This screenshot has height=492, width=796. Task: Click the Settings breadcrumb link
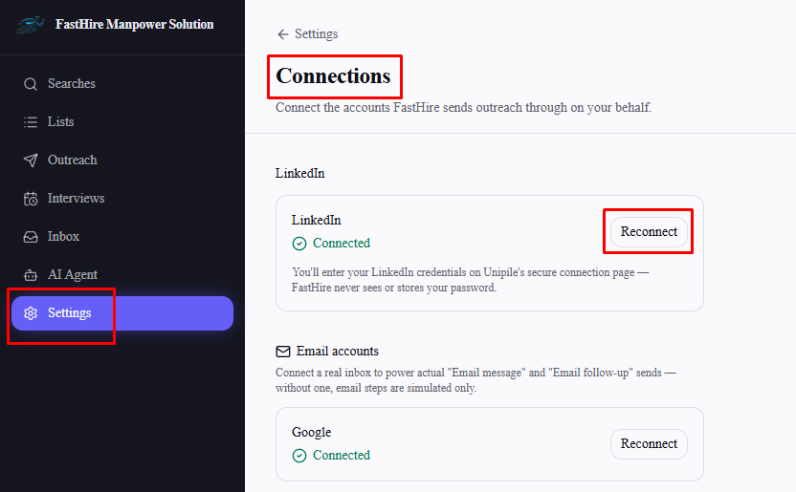click(x=316, y=34)
